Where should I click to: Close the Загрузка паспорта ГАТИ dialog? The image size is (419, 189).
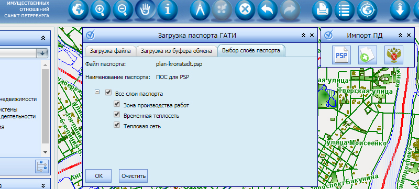tap(312, 35)
